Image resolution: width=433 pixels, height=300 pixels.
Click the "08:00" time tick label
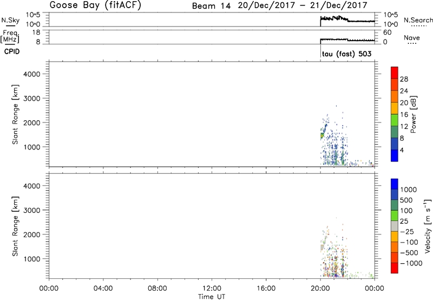158,289
